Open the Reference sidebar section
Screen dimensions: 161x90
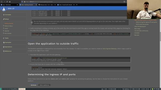pos(8,51)
